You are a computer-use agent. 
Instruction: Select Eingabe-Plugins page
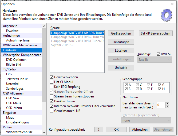point(21,122)
